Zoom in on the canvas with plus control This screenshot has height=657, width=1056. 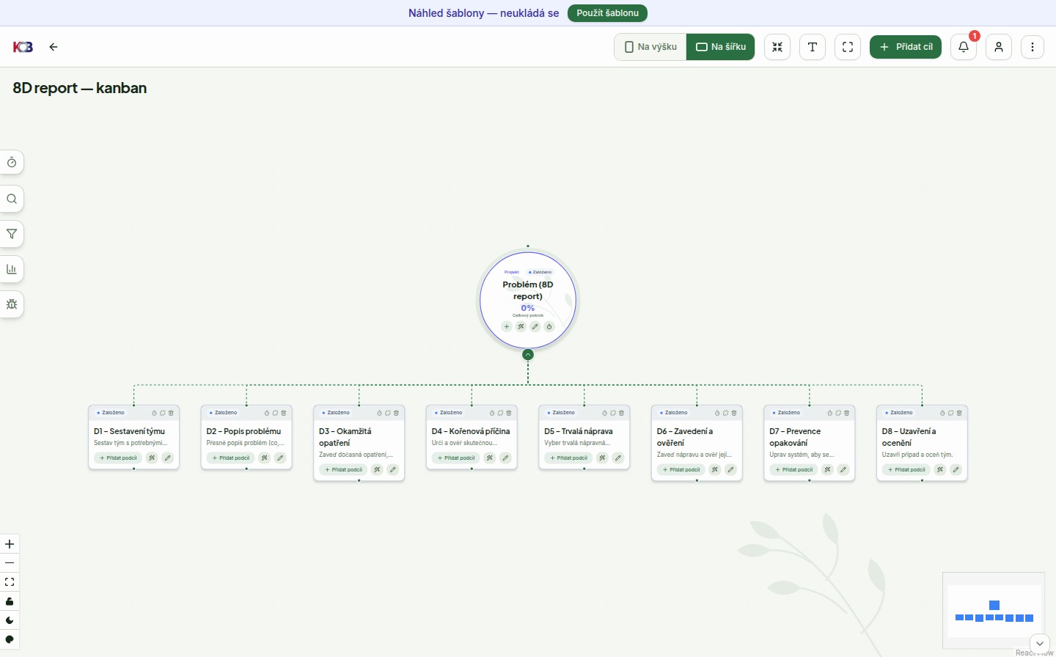10,544
